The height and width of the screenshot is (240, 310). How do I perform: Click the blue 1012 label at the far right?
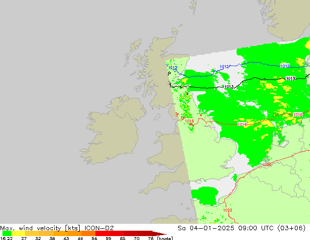pyautogui.click(x=285, y=66)
